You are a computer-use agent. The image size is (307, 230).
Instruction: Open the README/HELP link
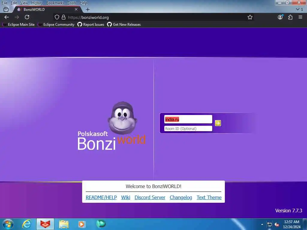(101, 197)
